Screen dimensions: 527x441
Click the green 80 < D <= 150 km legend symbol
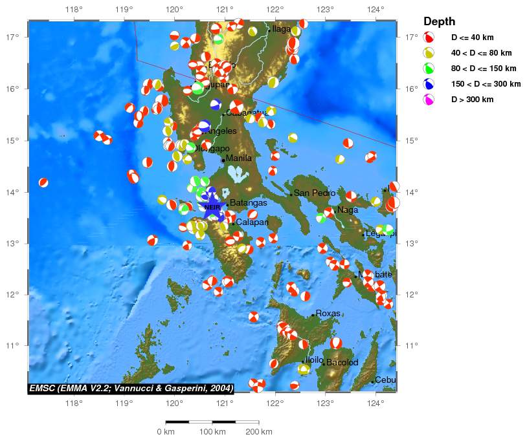(429, 68)
